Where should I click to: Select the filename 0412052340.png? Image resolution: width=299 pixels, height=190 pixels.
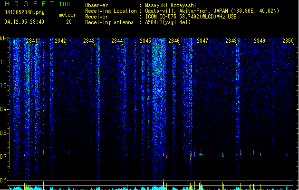click(24, 12)
